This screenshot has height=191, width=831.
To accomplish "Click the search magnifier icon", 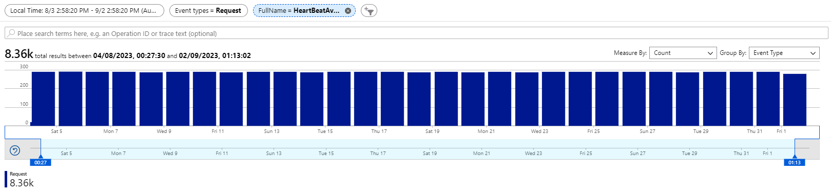I will coord(11,33).
